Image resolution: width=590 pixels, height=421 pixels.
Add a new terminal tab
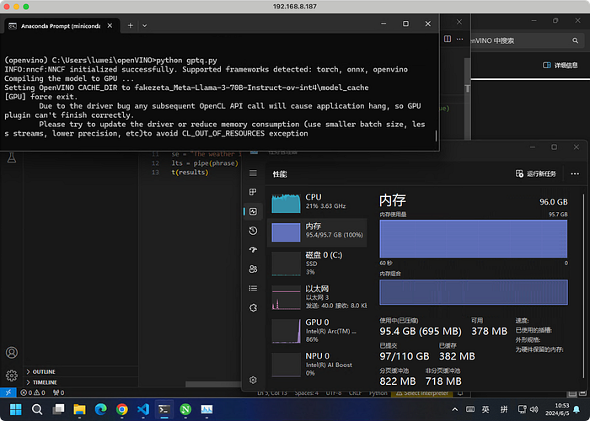pyautogui.click(x=130, y=25)
